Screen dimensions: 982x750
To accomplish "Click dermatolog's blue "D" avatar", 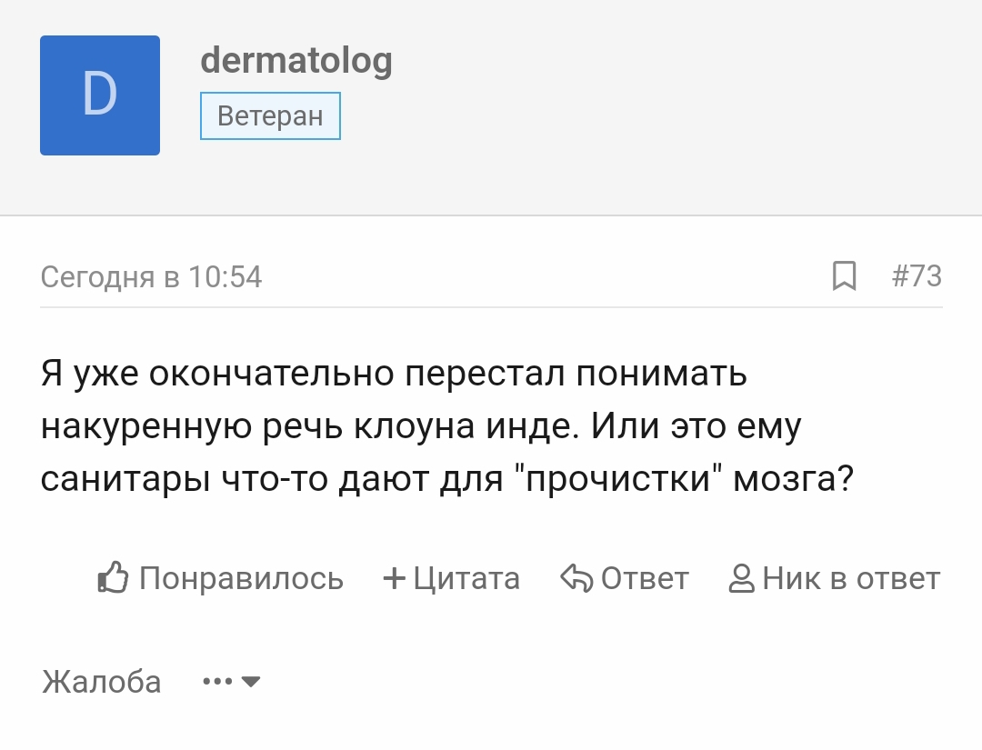I will coord(100,95).
